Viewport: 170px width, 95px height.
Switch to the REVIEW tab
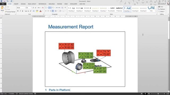pos(59,4)
